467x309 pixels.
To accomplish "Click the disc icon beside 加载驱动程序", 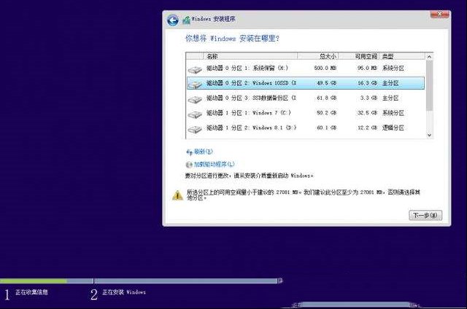I will point(189,165).
